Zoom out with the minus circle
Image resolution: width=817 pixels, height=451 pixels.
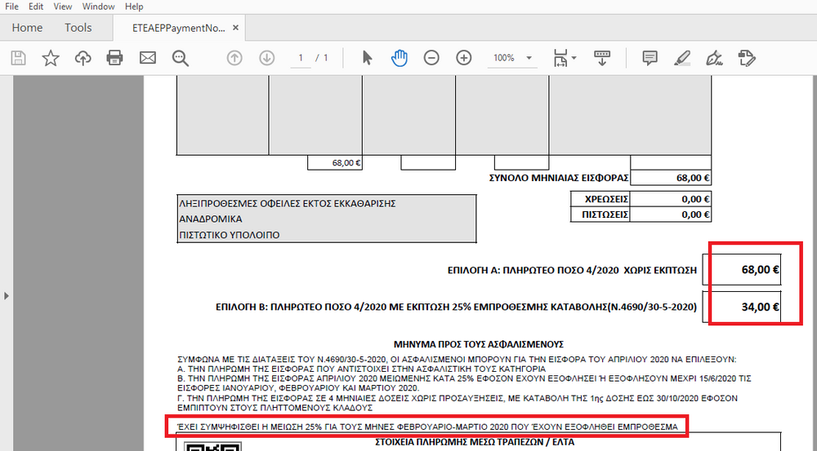coord(431,58)
